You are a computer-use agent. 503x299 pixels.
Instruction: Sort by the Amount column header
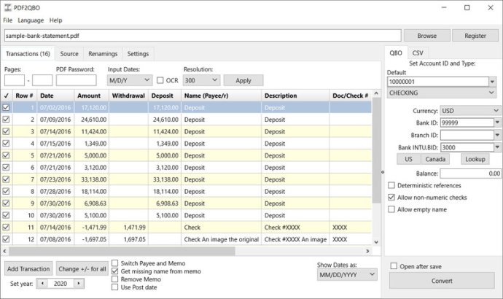pyautogui.click(x=91, y=96)
